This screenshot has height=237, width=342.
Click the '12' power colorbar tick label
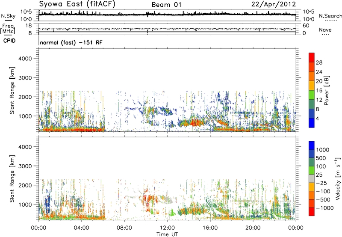coord(319,100)
